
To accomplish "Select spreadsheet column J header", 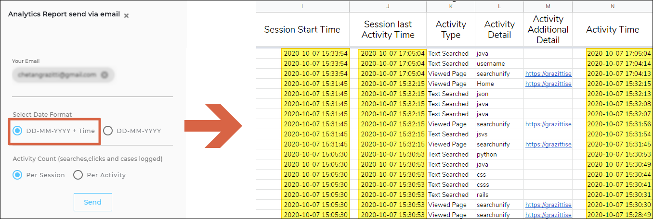I will [388, 7].
